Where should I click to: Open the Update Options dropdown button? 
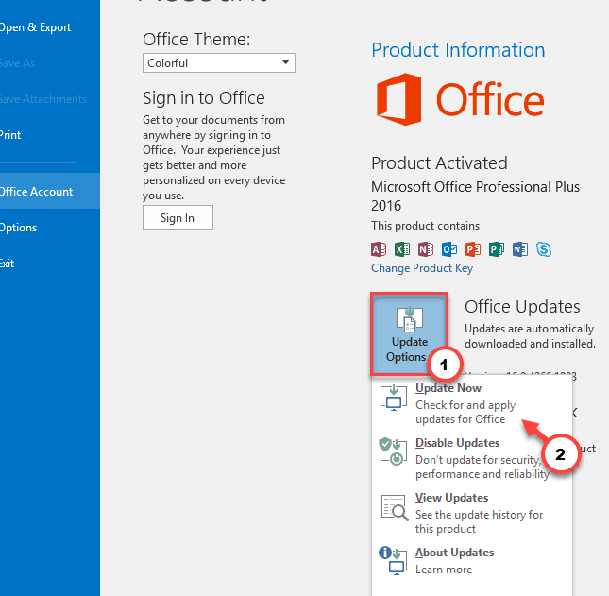click(x=410, y=334)
